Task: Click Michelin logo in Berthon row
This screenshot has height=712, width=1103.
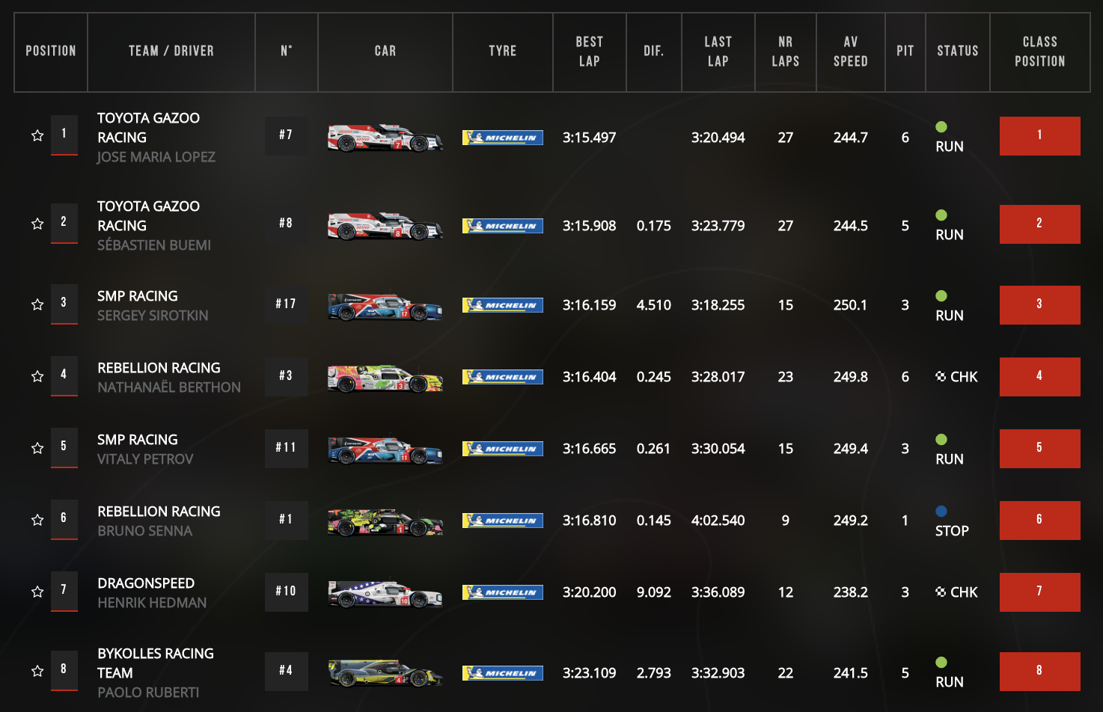Action: [503, 377]
